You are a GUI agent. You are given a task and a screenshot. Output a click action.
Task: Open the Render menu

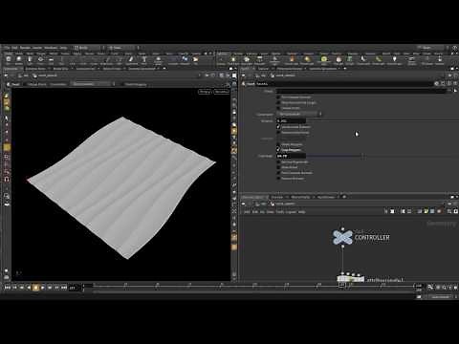[x=25, y=48]
